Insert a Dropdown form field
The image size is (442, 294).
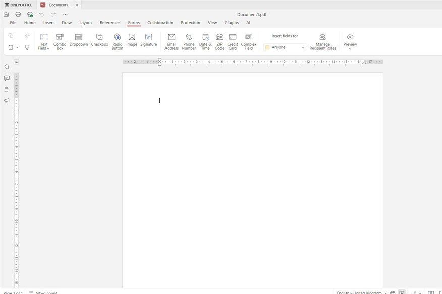[79, 40]
